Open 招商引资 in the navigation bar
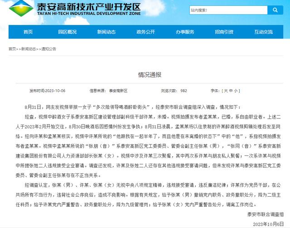 point(224,32)
